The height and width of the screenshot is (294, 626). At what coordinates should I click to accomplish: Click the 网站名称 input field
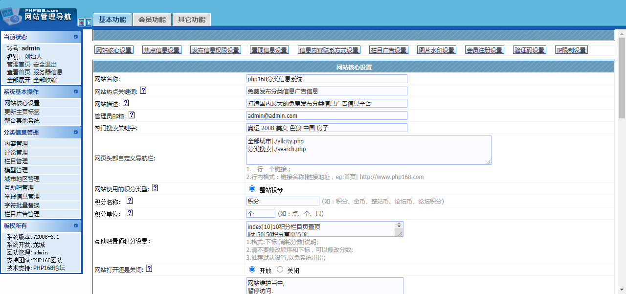(x=327, y=79)
